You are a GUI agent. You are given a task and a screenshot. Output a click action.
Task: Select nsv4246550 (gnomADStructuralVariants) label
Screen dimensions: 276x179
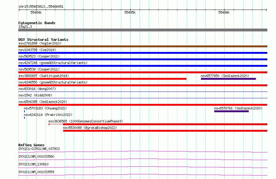click(x=53, y=82)
